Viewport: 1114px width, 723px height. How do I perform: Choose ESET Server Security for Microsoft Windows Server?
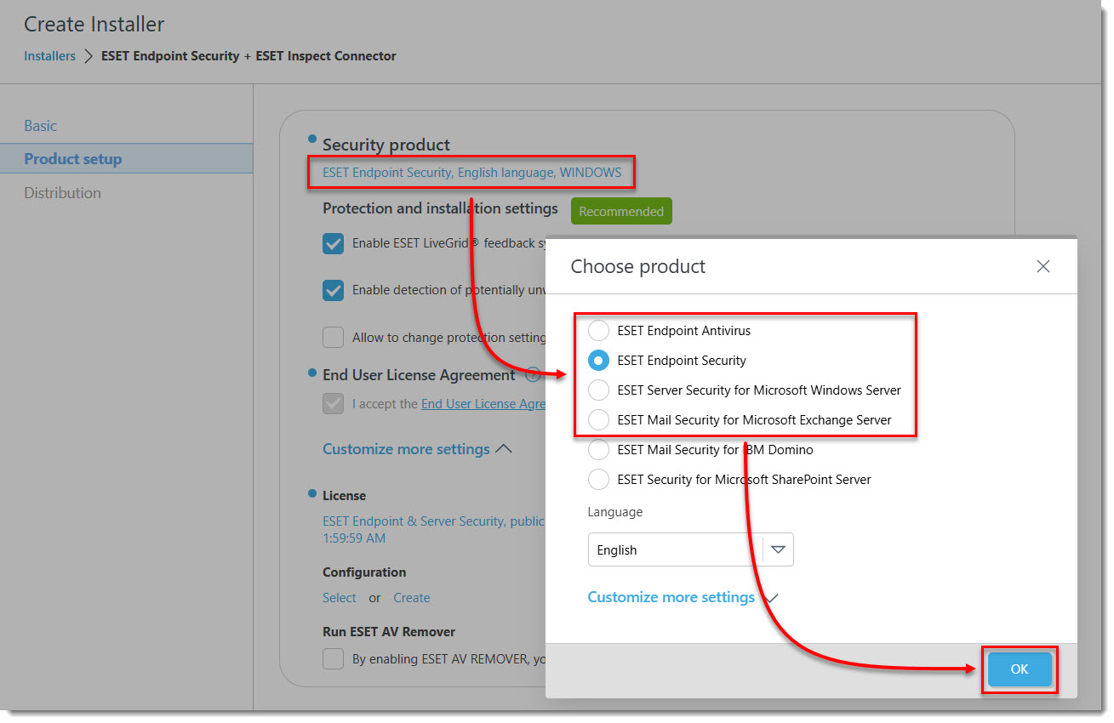(x=599, y=390)
